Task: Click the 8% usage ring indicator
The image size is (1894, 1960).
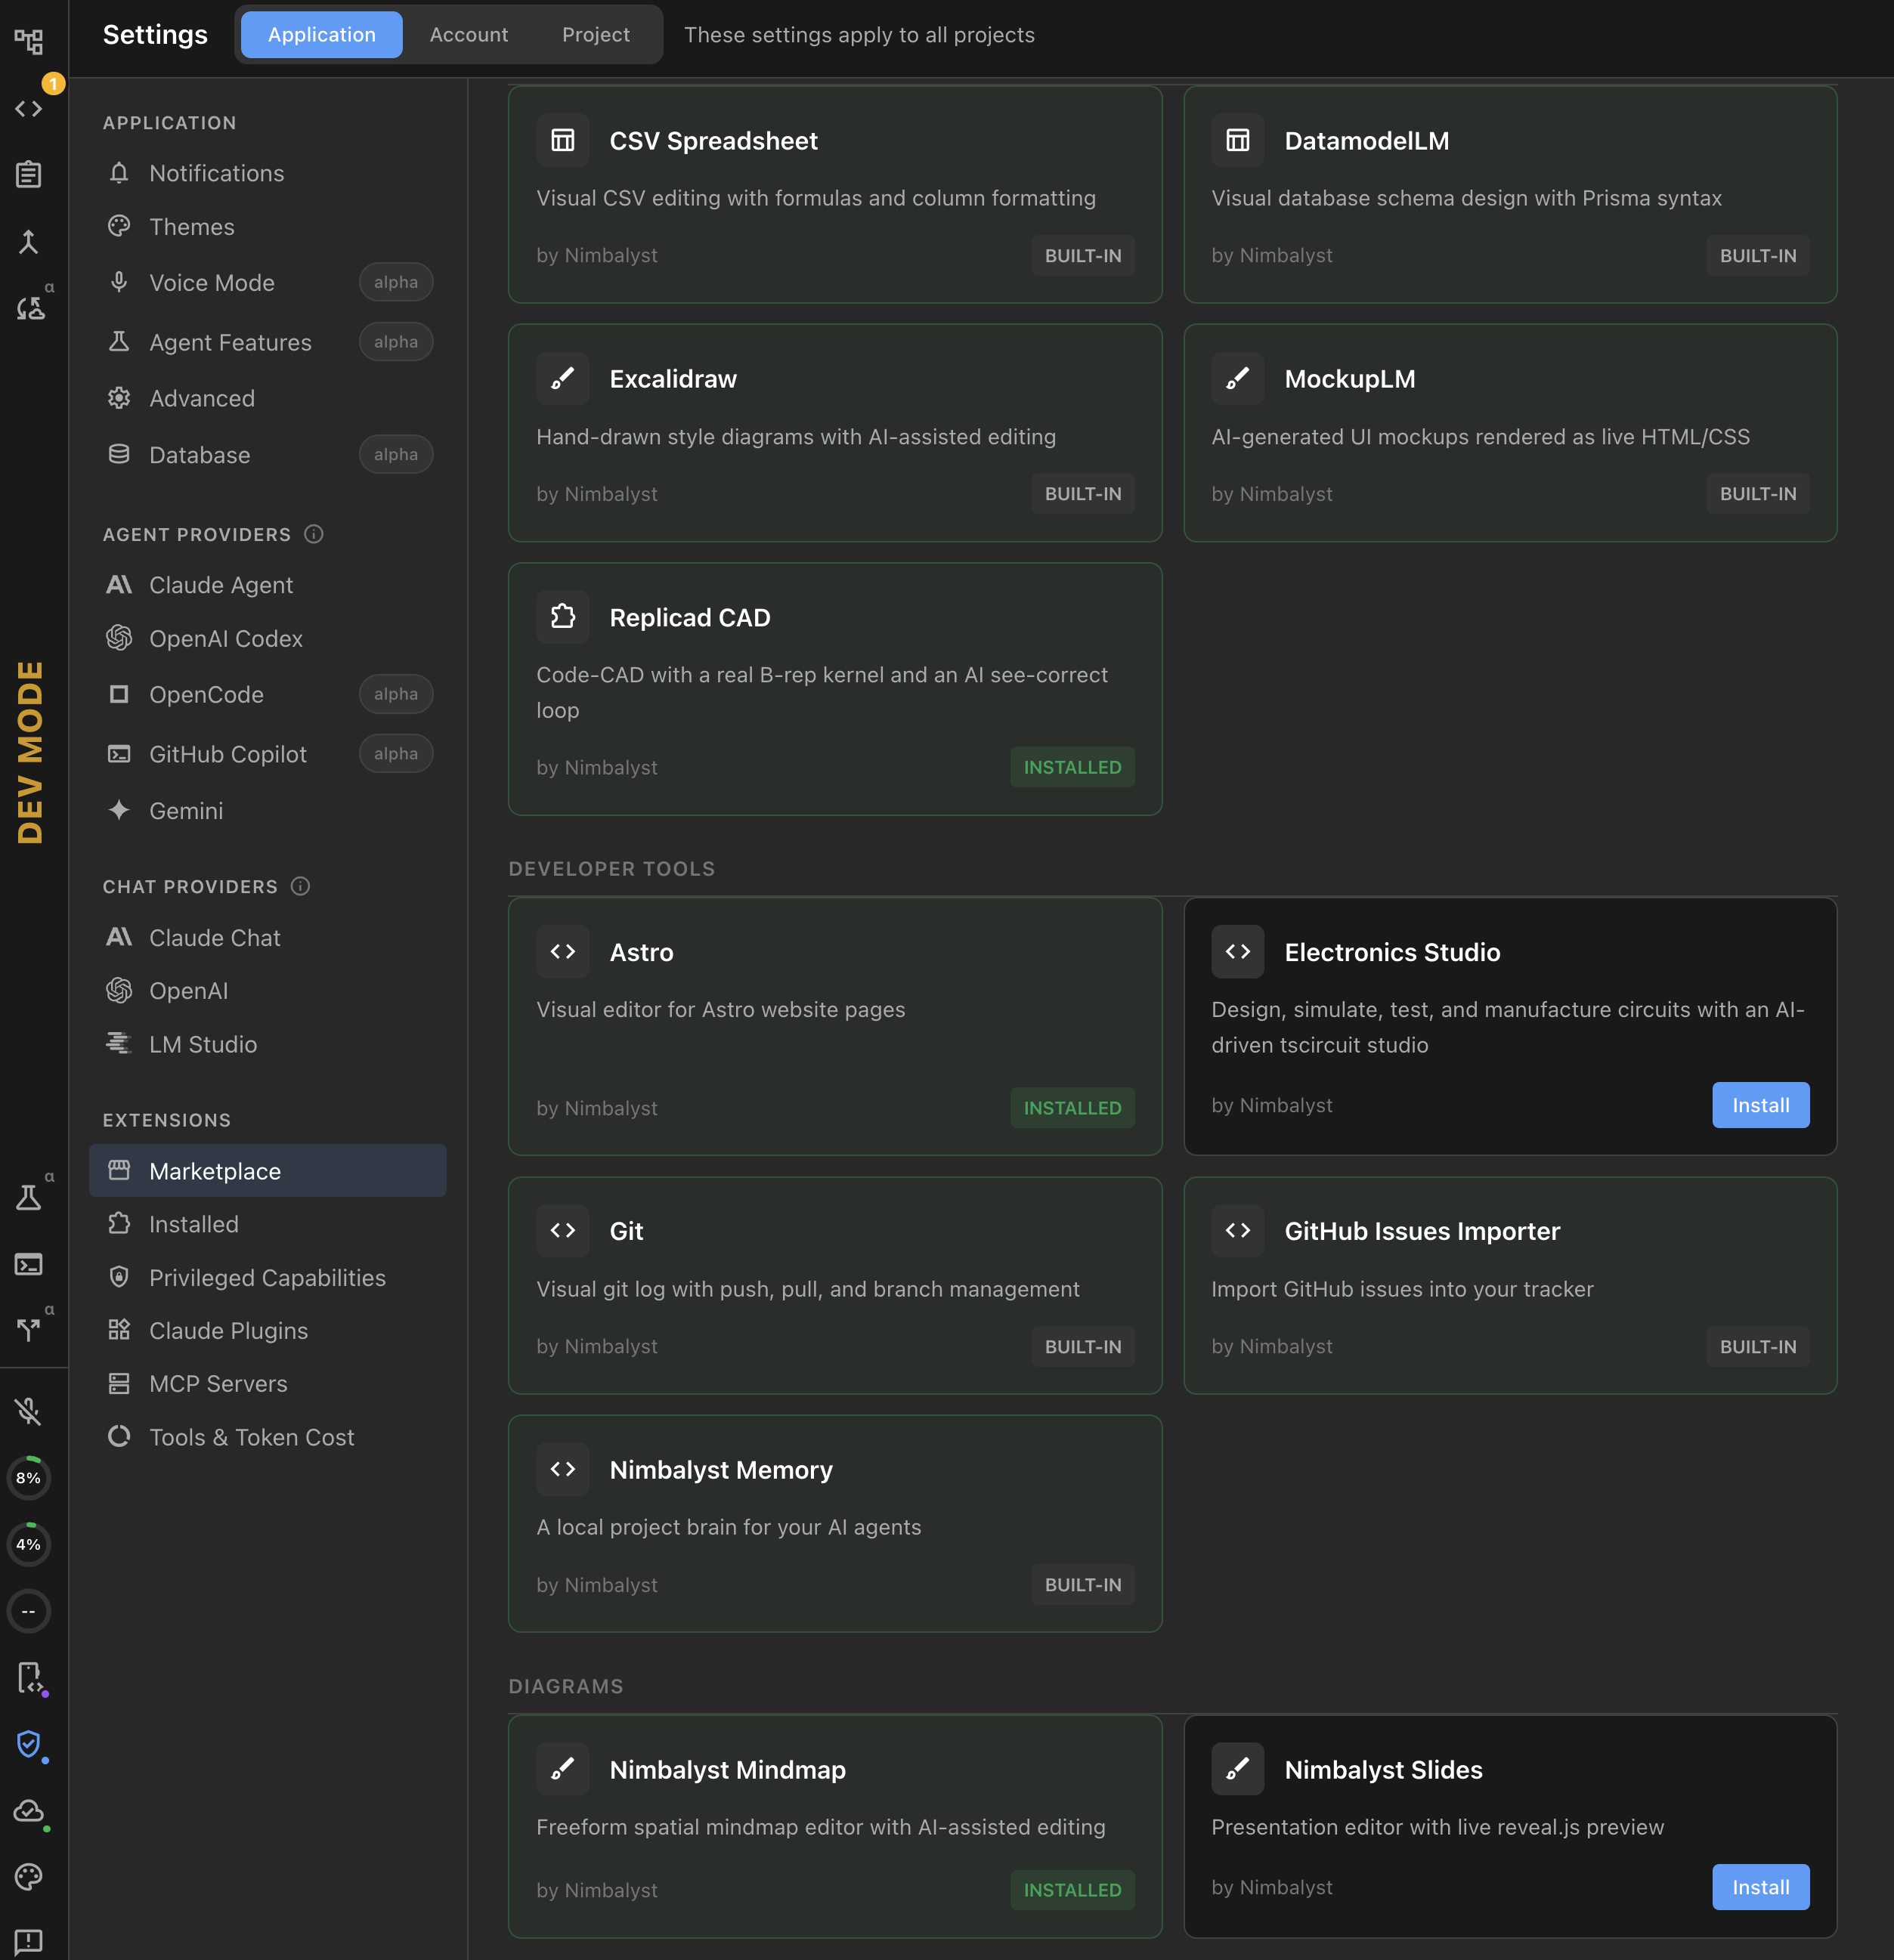Action: pyautogui.click(x=29, y=1477)
